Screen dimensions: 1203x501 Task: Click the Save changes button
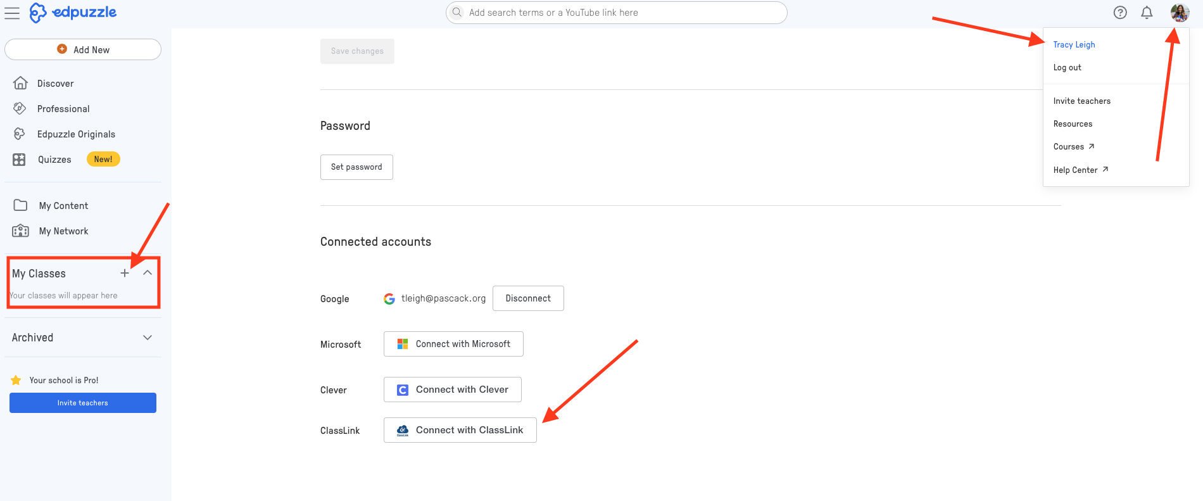point(357,51)
